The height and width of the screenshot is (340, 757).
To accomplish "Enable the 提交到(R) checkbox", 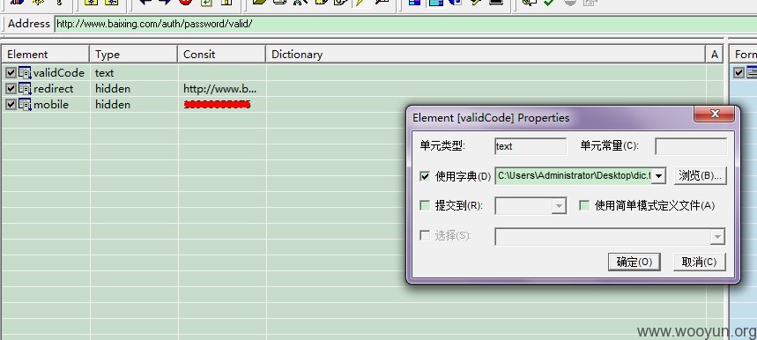I will point(425,206).
